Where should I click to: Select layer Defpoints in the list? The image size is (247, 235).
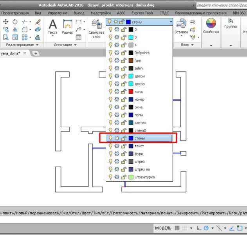tap(139, 53)
